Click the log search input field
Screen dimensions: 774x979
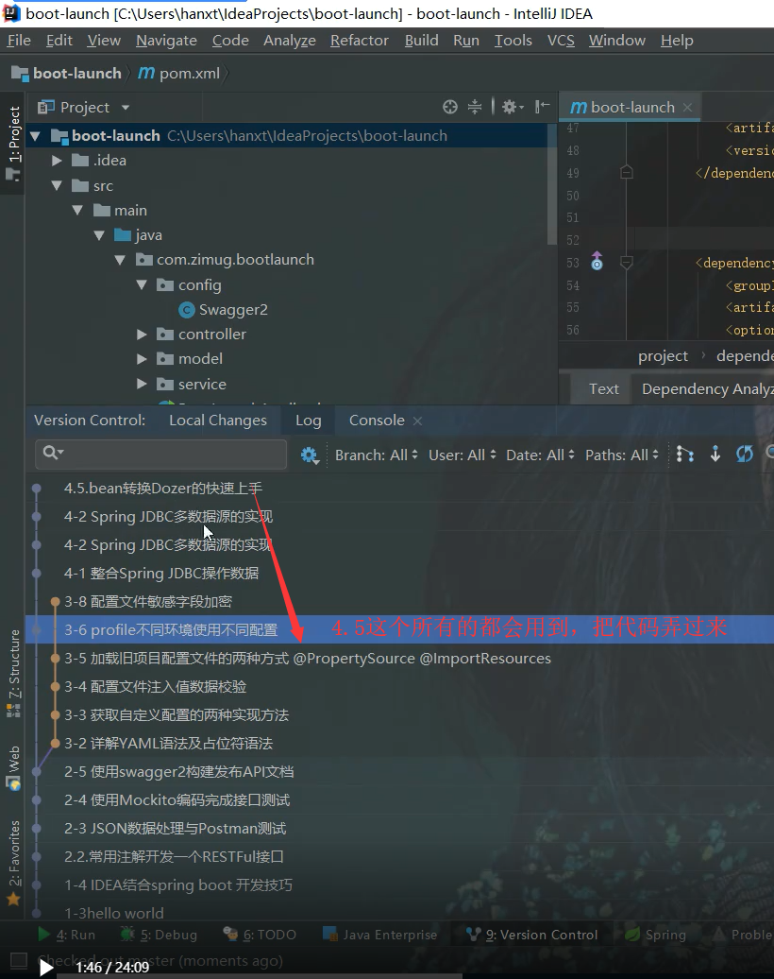click(160, 454)
